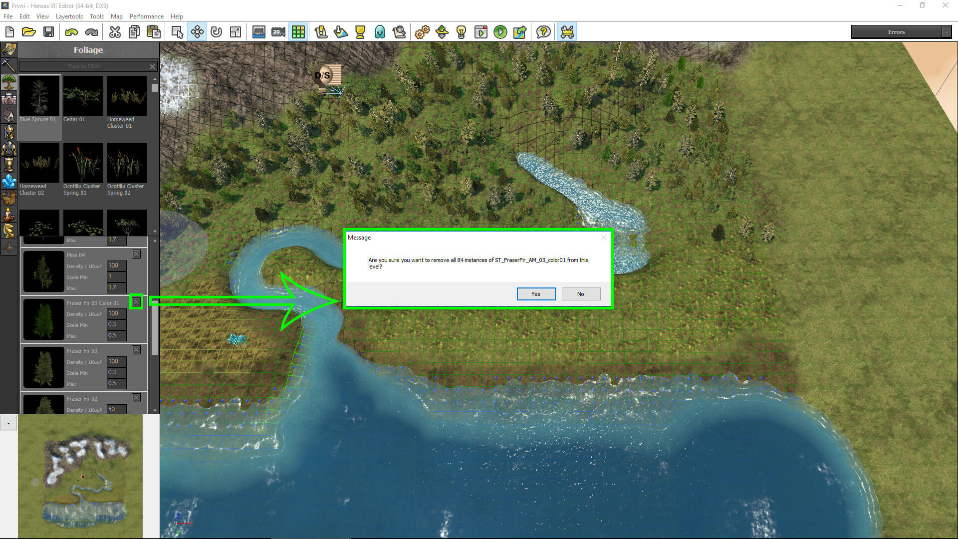Viewport: 958px width, 539px height.
Task: Edit Fraser Fir 02 density value
Action: (116, 409)
